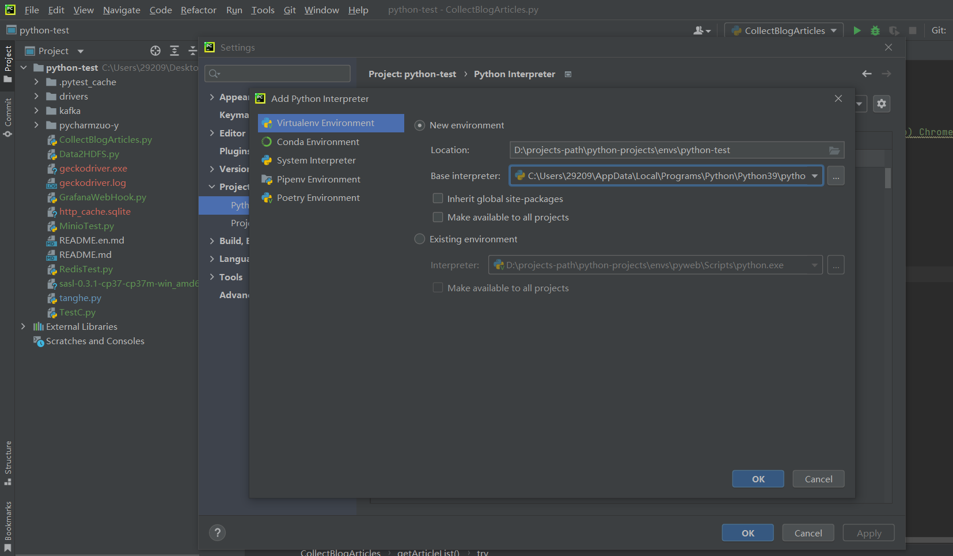Check Make available to all projects for new environment
953x556 pixels.
click(438, 217)
